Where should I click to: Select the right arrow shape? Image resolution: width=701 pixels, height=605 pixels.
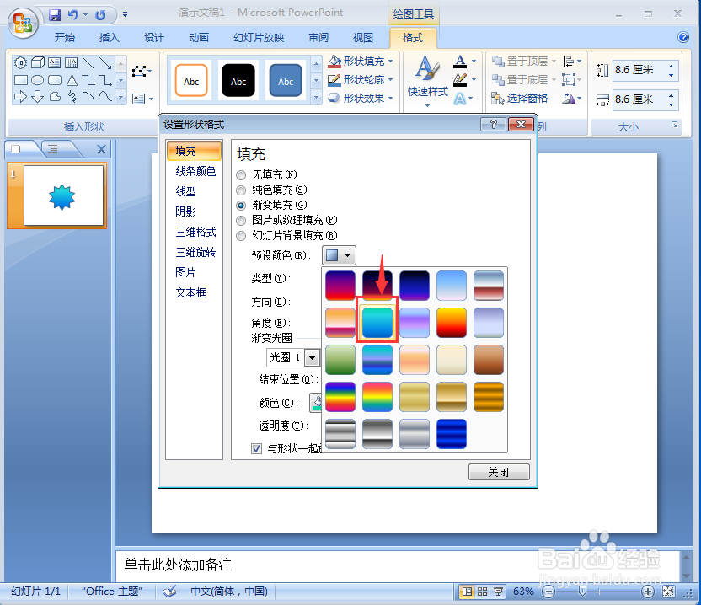click(20, 96)
